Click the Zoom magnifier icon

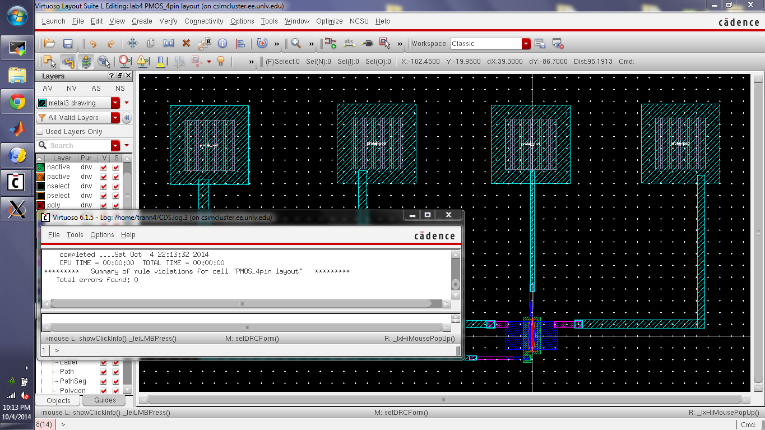click(x=296, y=43)
